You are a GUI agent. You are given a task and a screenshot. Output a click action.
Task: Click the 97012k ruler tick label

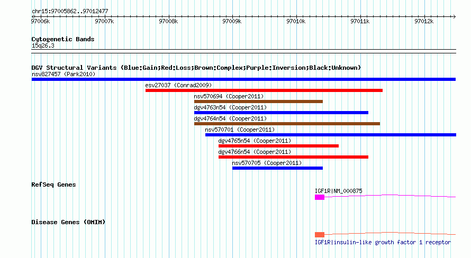(424, 21)
